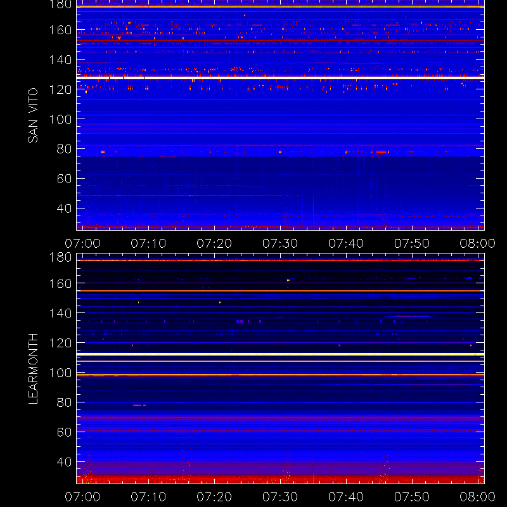
Task: Click the 40 frequency label on Learmonth axis
Action: coord(64,462)
